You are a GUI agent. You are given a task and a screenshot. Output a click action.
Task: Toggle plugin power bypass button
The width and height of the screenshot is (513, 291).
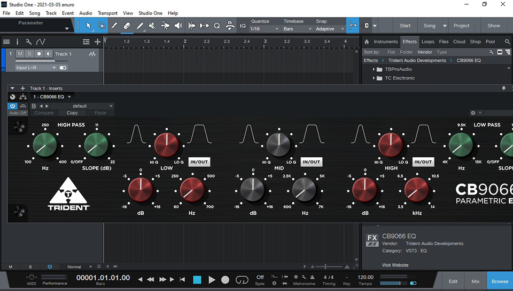(12, 106)
